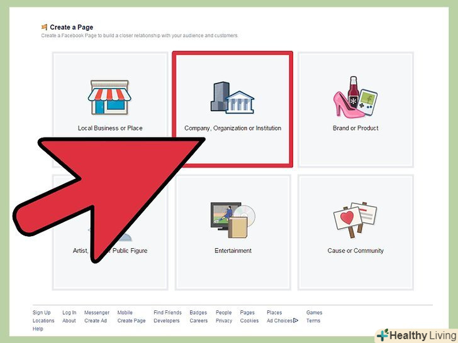Screen dimensions: 458x343
Task: Open the About footer link
Action: click(x=69, y=320)
